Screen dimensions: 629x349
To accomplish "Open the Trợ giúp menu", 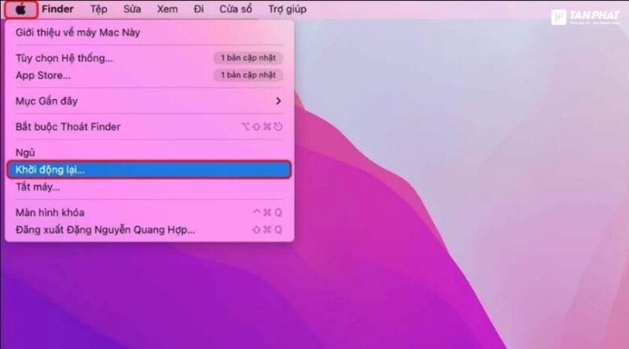I will click(287, 9).
